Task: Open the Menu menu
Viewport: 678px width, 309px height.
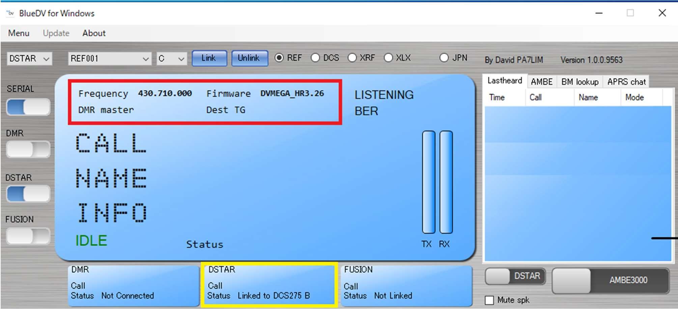Action: coord(19,33)
